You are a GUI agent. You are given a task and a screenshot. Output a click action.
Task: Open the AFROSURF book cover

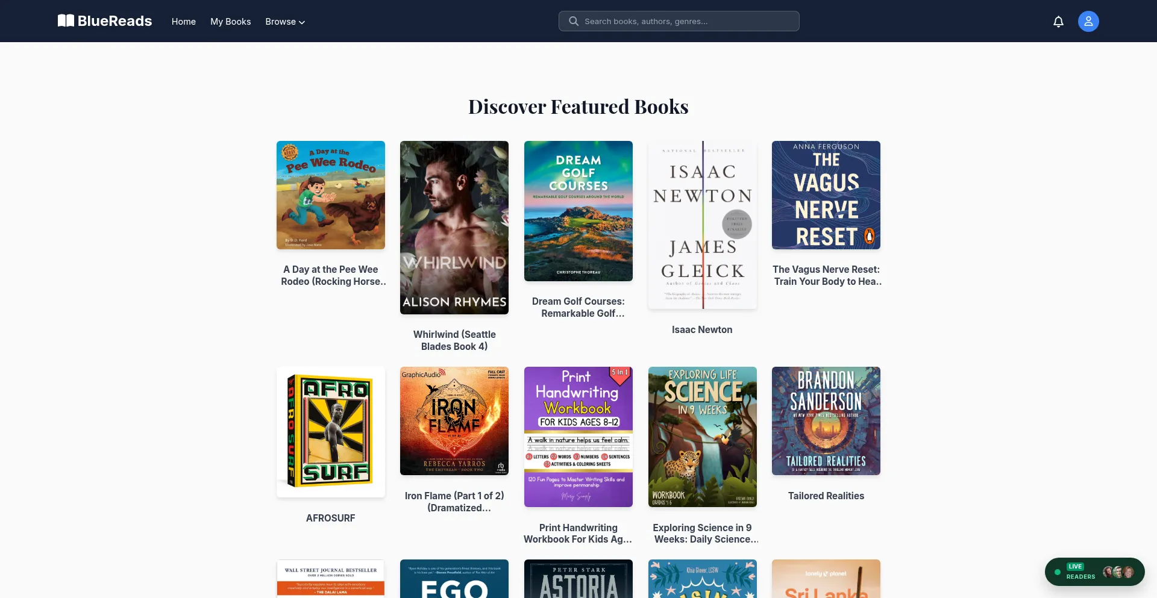[x=331, y=432]
